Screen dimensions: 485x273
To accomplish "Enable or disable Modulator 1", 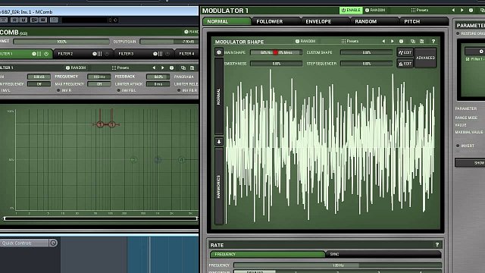I will (351, 10).
